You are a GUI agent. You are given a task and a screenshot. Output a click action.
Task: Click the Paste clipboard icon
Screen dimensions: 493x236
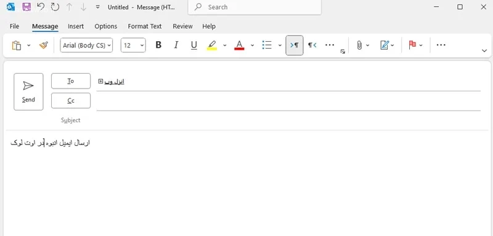17,45
